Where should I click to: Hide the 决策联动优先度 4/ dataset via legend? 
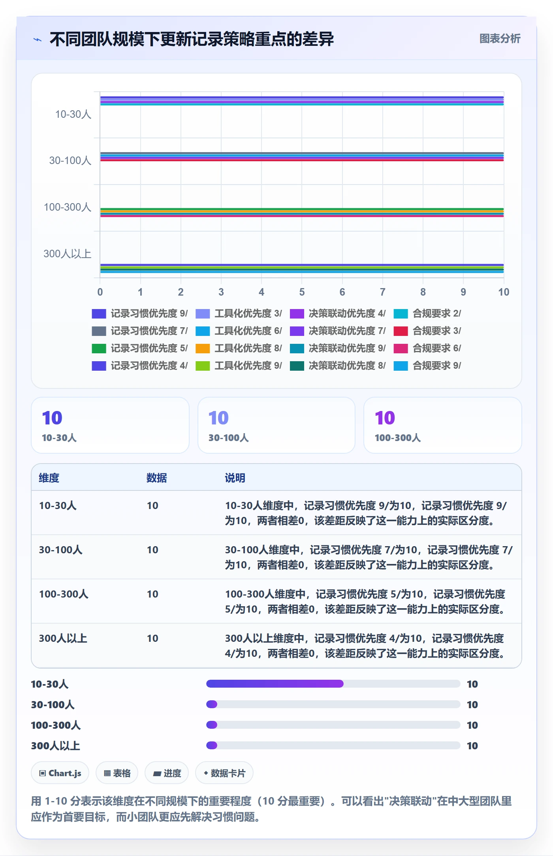tap(338, 314)
